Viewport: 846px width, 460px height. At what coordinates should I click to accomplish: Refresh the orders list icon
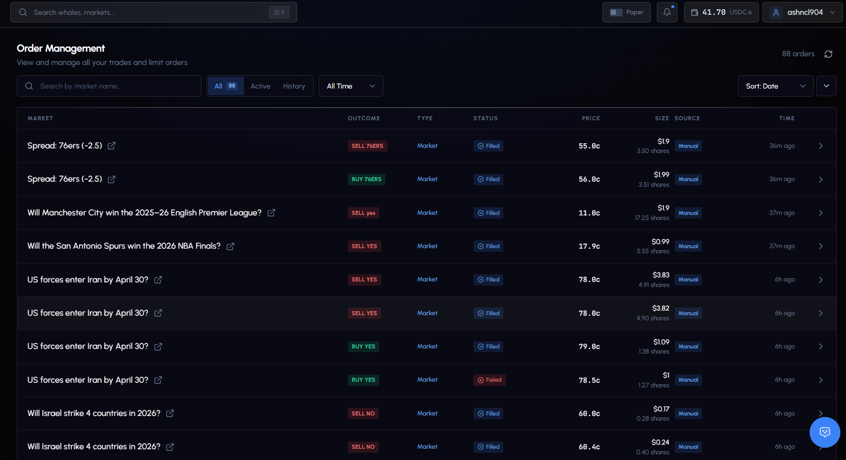(x=828, y=54)
